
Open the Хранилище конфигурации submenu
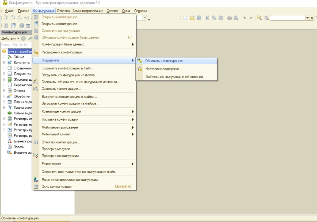click(x=84, y=111)
